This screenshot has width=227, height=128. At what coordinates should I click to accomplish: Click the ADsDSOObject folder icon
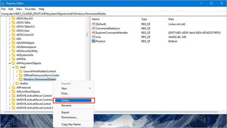(14, 43)
